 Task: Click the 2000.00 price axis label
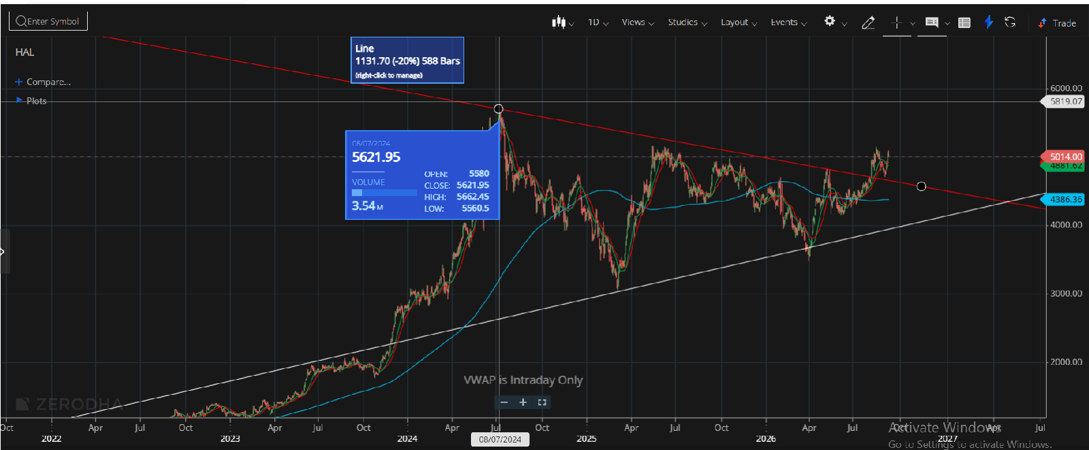(1066, 362)
